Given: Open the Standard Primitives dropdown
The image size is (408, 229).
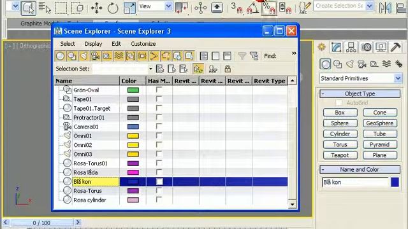Looking at the screenshot, I should pyautogui.click(x=398, y=78).
